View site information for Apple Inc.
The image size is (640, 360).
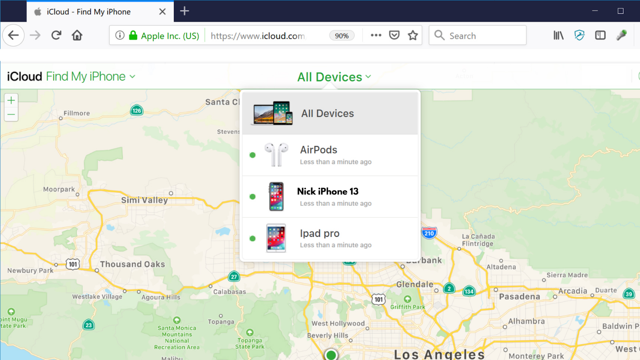pyautogui.click(x=120, y=35)
